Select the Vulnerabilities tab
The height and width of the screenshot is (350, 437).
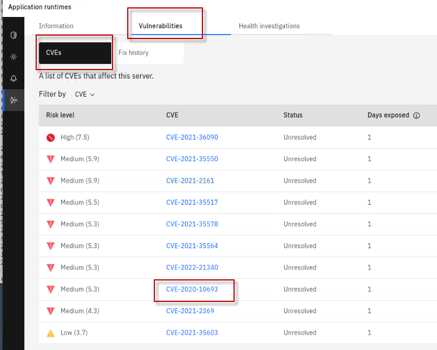click(x=161, y=26)
